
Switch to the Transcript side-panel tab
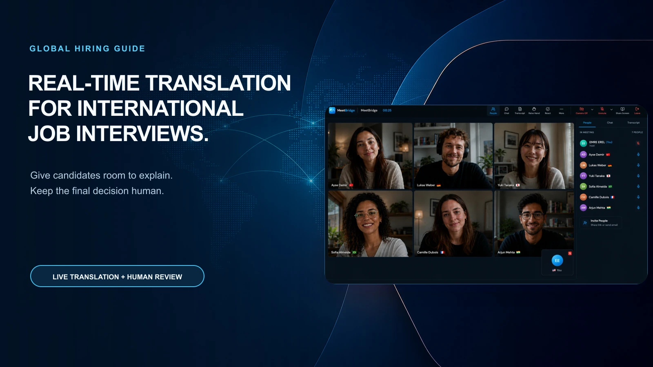point(633,123)
